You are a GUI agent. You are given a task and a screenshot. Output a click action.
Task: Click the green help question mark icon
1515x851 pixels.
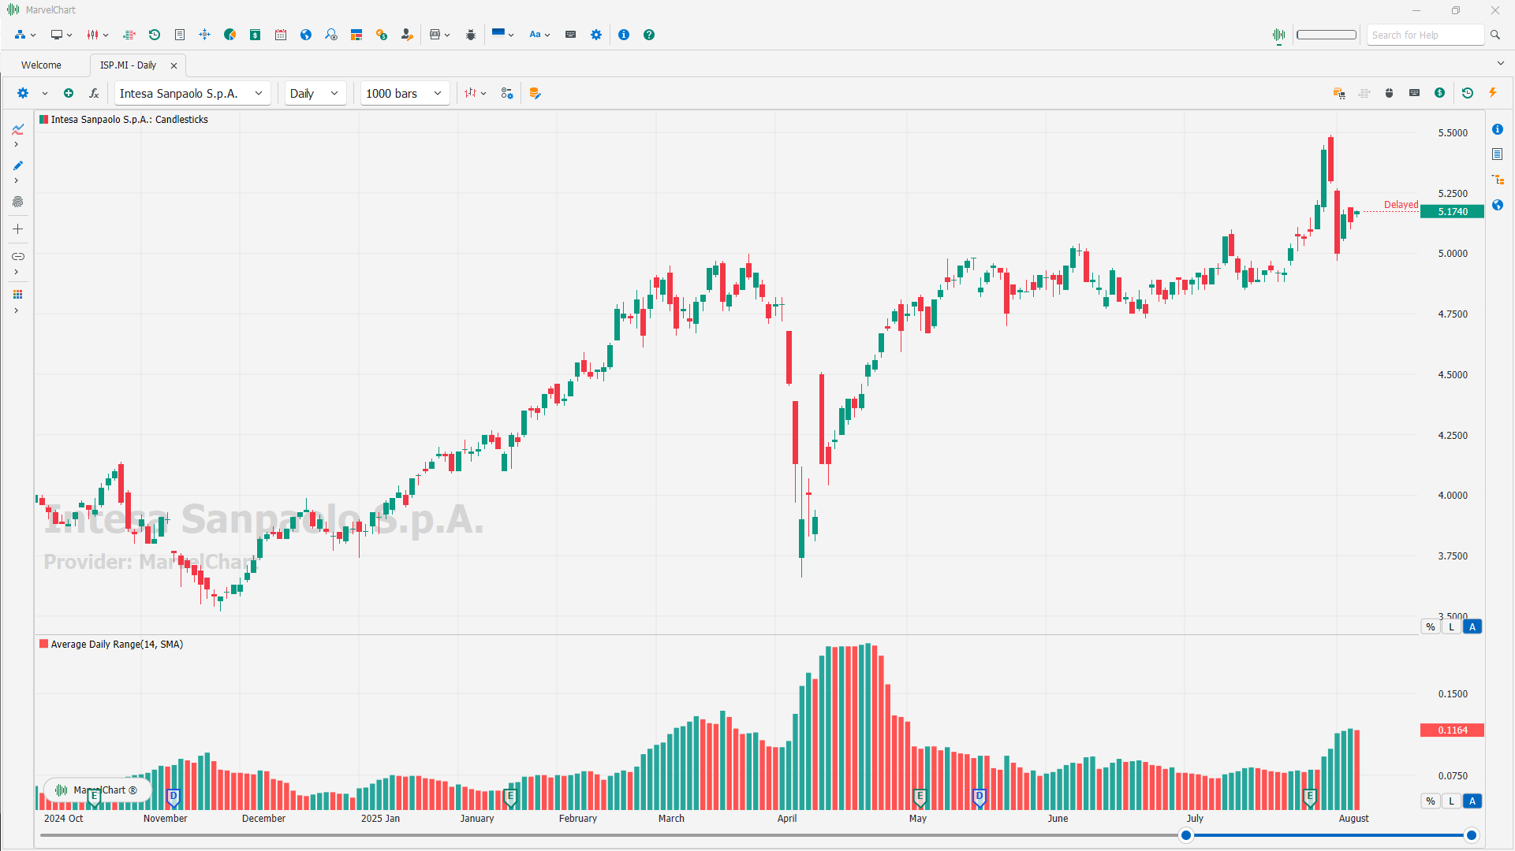pos(649,35)
